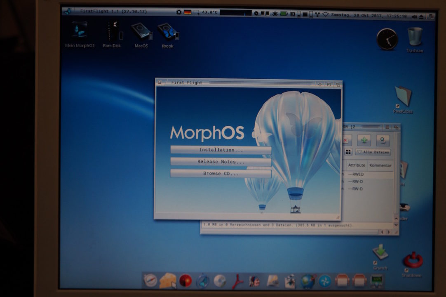Open the red PDF reader in the dock
This screenshot has height=297, width=446.
(237, 281)
